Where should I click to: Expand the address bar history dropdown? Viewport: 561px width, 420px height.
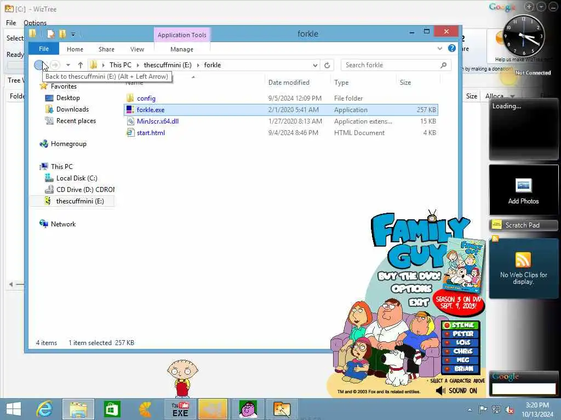click(315, 65)
